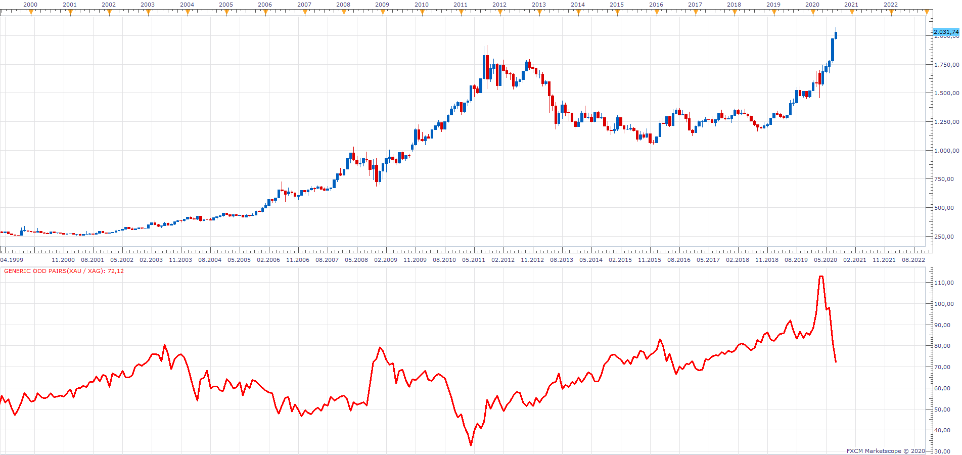The width and height of the screenshot is (962, 455).
Task: Click the top axis year label 2007
Action: point(304,5)
